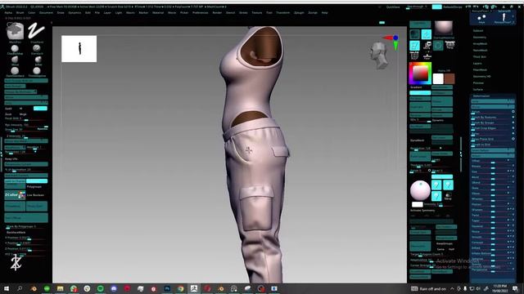
Task: Toggle Polish By Features mode circle
Action: tap(513, 117)
